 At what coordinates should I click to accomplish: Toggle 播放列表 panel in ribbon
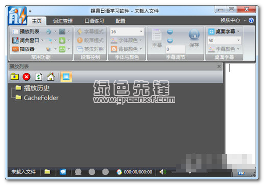(26, 32)
